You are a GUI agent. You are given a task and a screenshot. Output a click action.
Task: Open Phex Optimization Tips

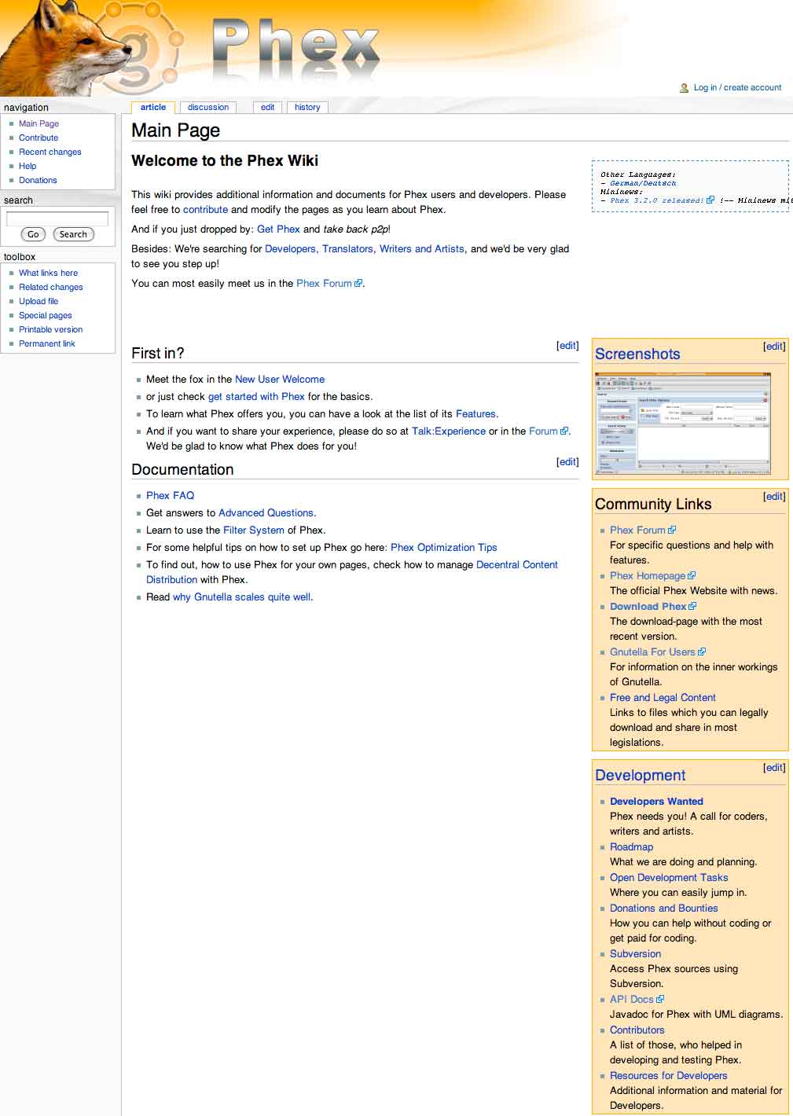444,548
